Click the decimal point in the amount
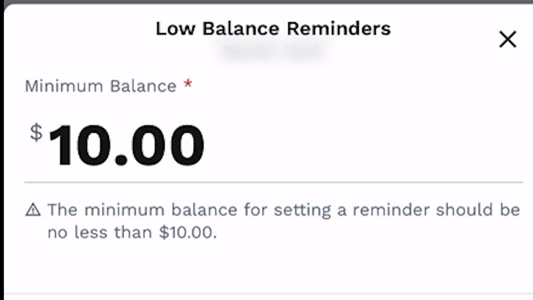This screenshot has height=300, width=533. point(121,161)
